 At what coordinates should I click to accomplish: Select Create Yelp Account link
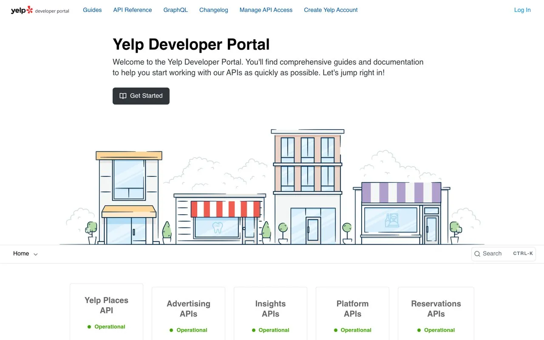[x=331, y=10]
